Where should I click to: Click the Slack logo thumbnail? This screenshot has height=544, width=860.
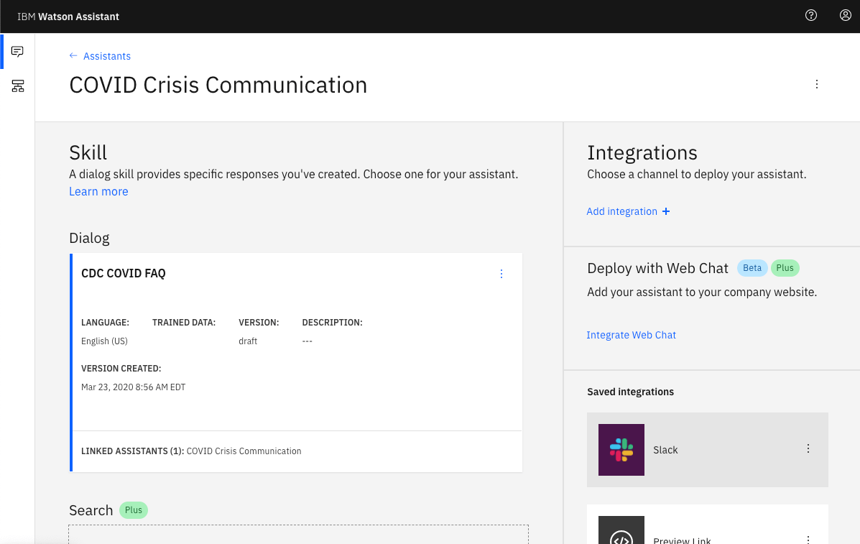[621, 450]
